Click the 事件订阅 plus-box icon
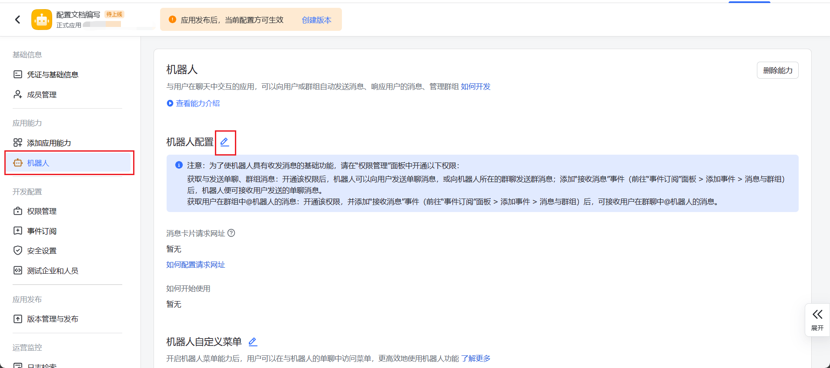This screenshot has height=368, width=830. click(x=18, y=231)
